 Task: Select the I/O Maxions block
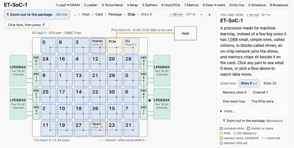pyautogui.click(x=131, y=46)
